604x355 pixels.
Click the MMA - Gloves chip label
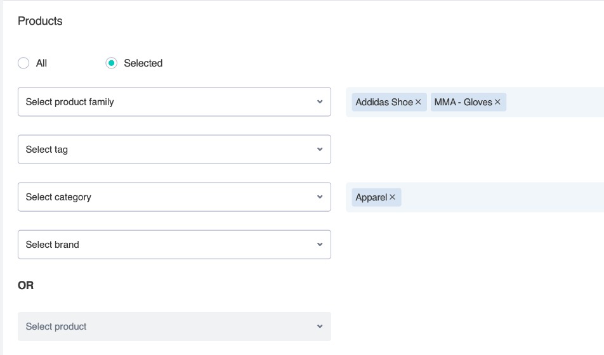463,102
